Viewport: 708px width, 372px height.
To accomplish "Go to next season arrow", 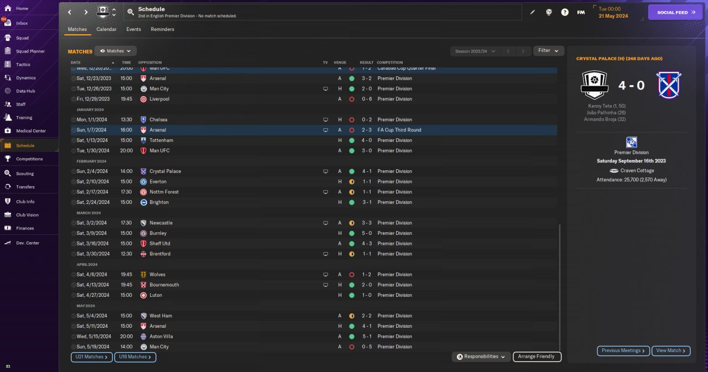I will click(523, 51).
